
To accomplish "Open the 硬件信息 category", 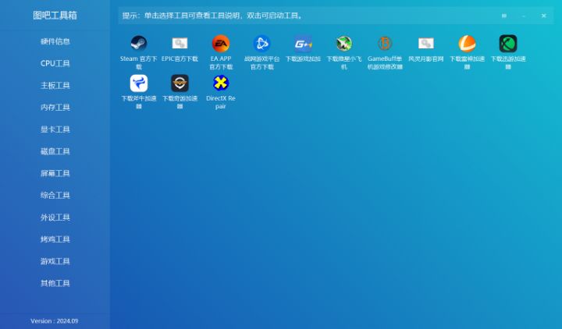I will tap(55, 41).
